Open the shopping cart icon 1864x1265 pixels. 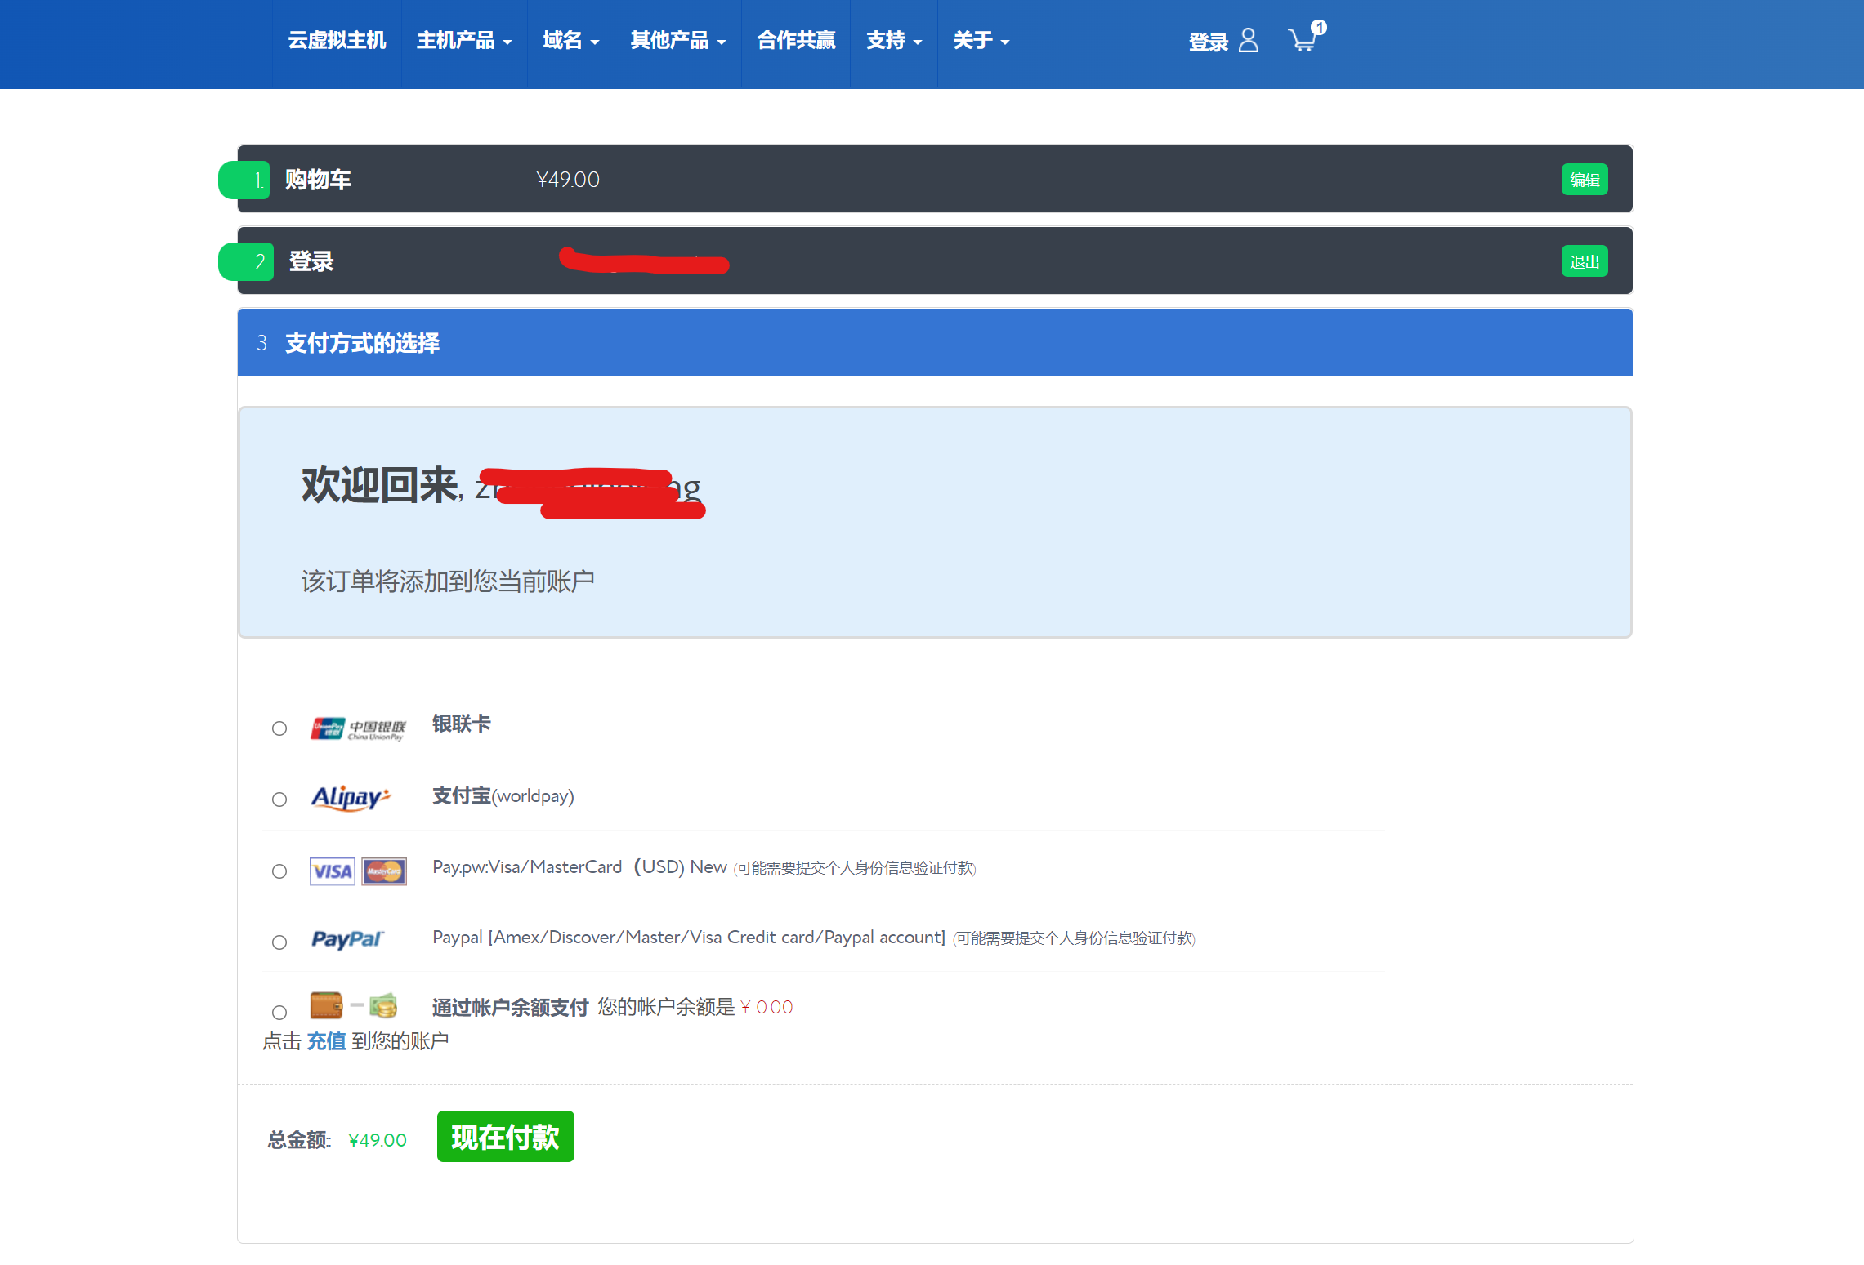coord(1306,38)
